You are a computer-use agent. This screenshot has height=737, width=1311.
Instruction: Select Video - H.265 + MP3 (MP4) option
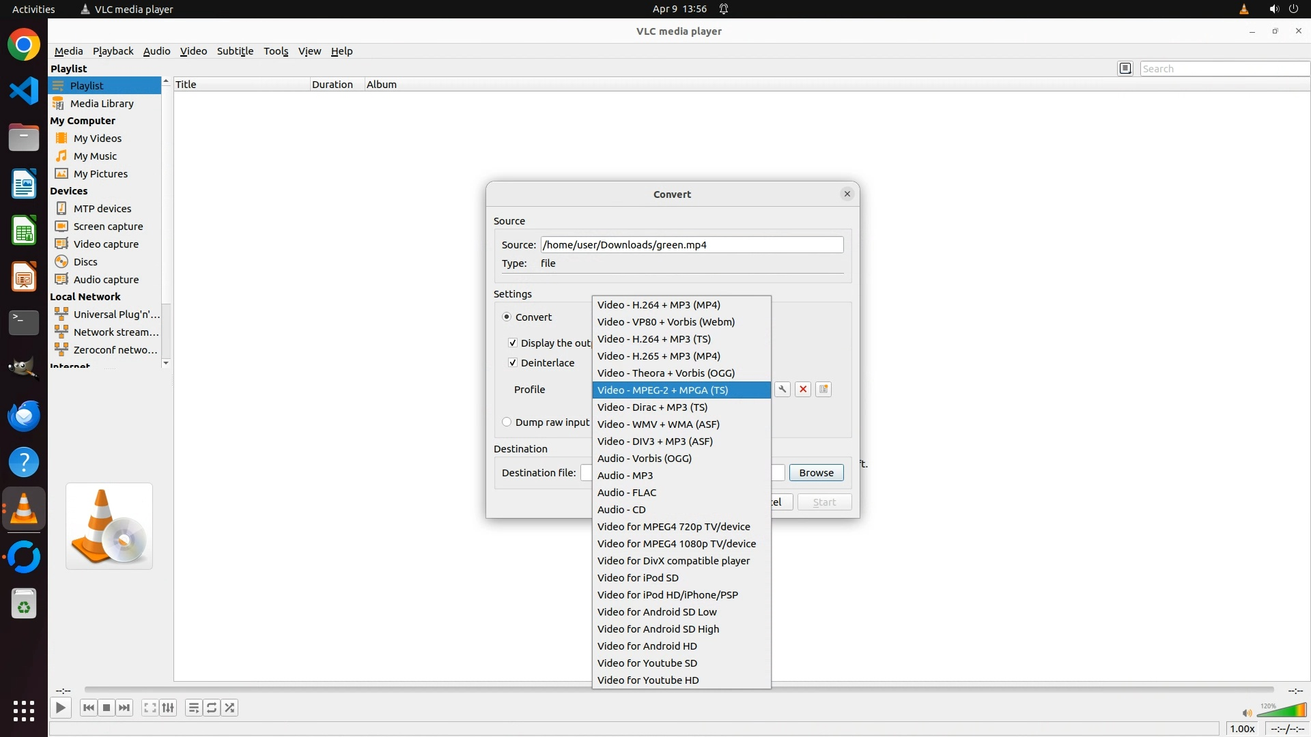point(658,356)
